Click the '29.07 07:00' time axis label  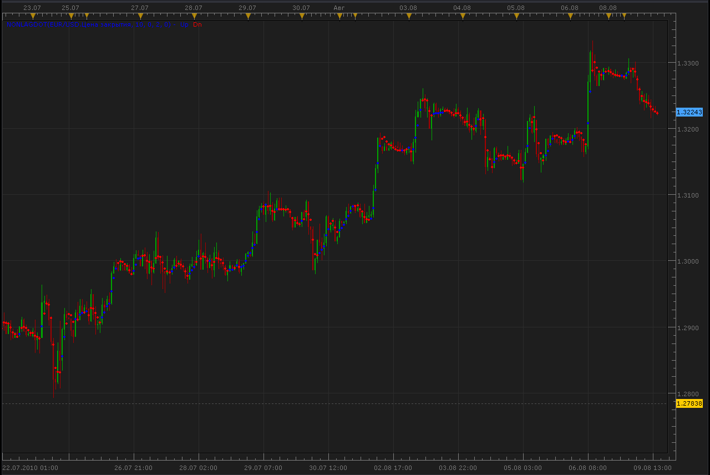[x=263, y=468]
